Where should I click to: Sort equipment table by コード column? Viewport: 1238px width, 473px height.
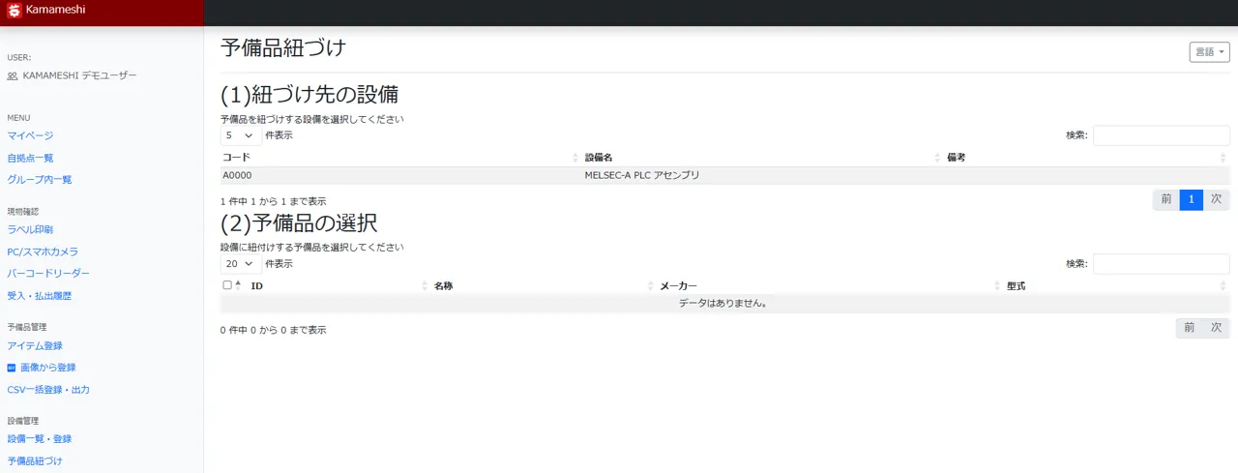(399, 157)
